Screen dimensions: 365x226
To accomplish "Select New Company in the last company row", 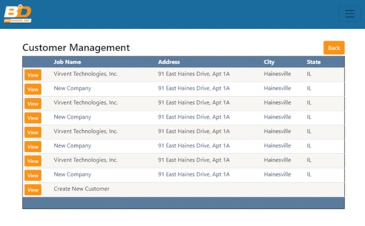I will (x=72, y=174).
